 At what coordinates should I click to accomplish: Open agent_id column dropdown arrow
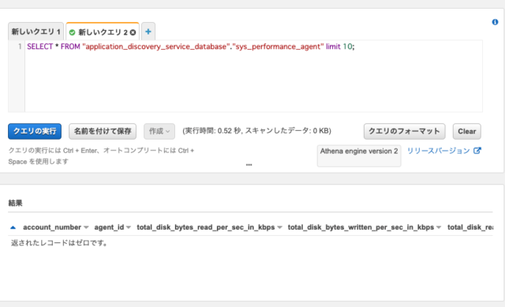(129, 227)
